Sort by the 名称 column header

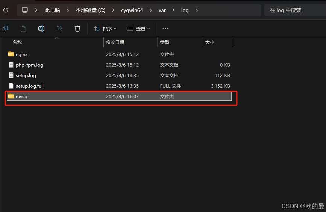coord(17,42)
